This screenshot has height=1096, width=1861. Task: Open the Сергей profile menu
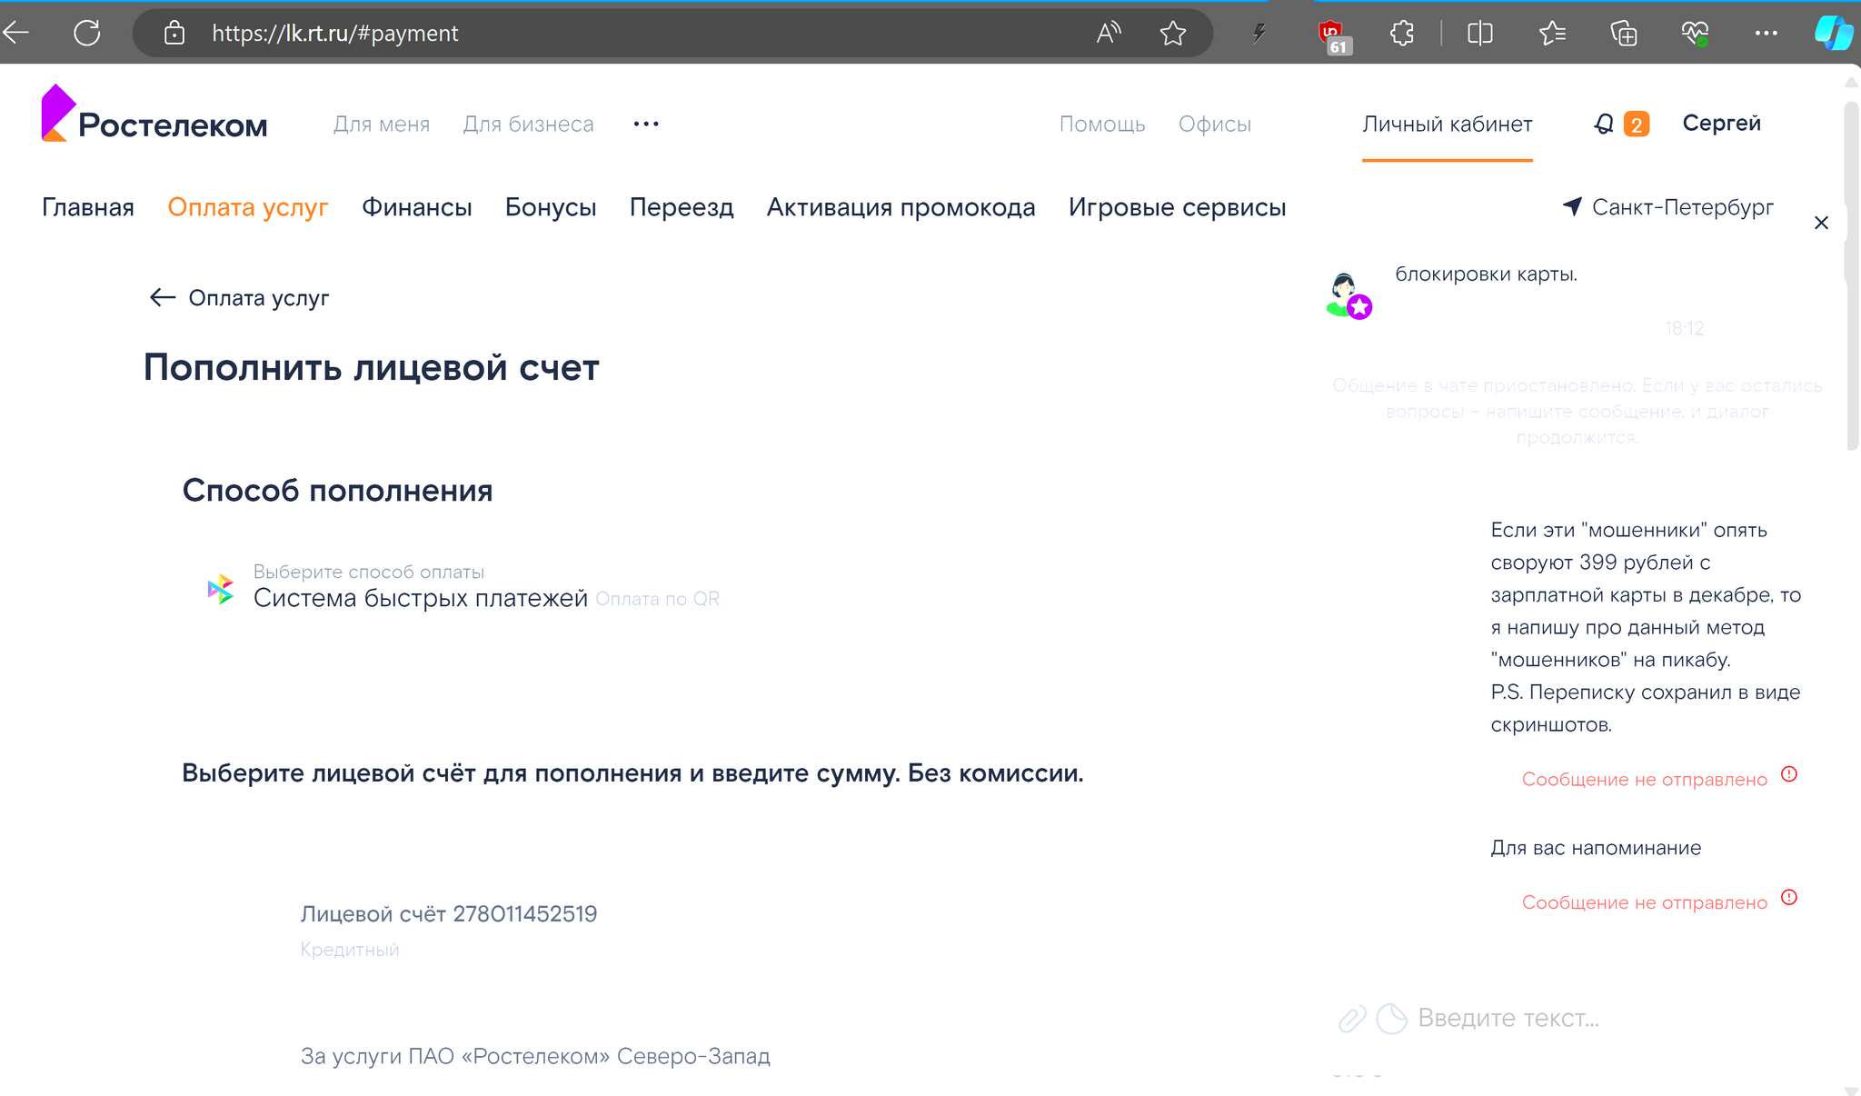point(1721,123)
